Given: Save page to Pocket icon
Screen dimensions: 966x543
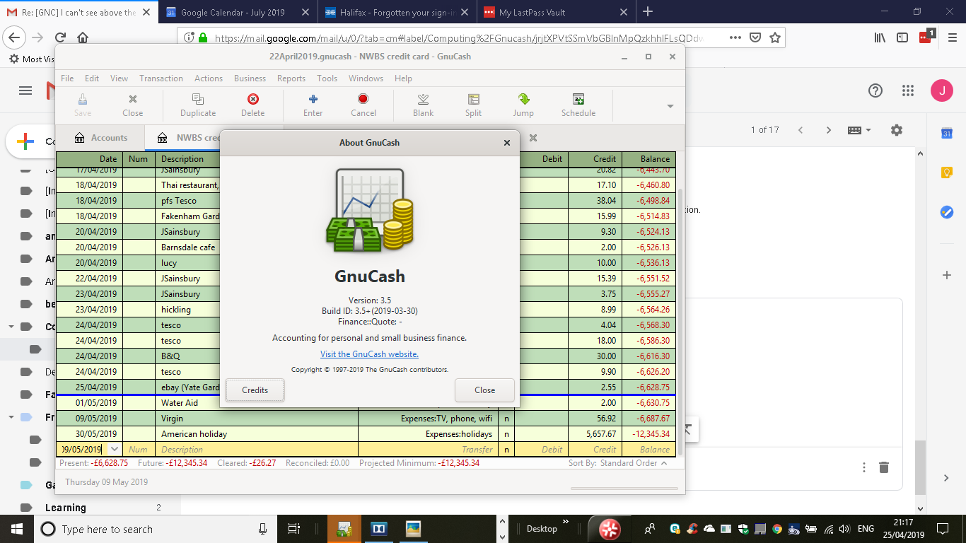Looking at the screenshot, I should coord(755,37).
